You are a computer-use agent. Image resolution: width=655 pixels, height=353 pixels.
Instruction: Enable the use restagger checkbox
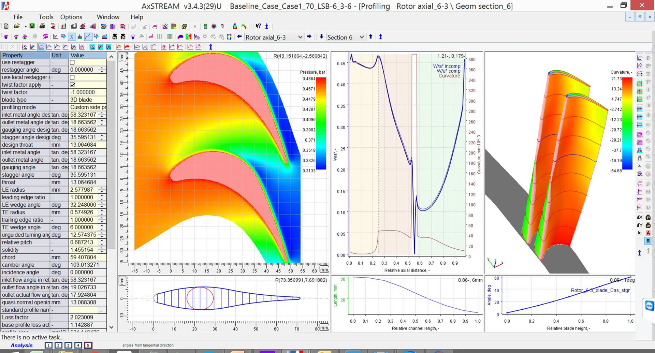[72, 62]
